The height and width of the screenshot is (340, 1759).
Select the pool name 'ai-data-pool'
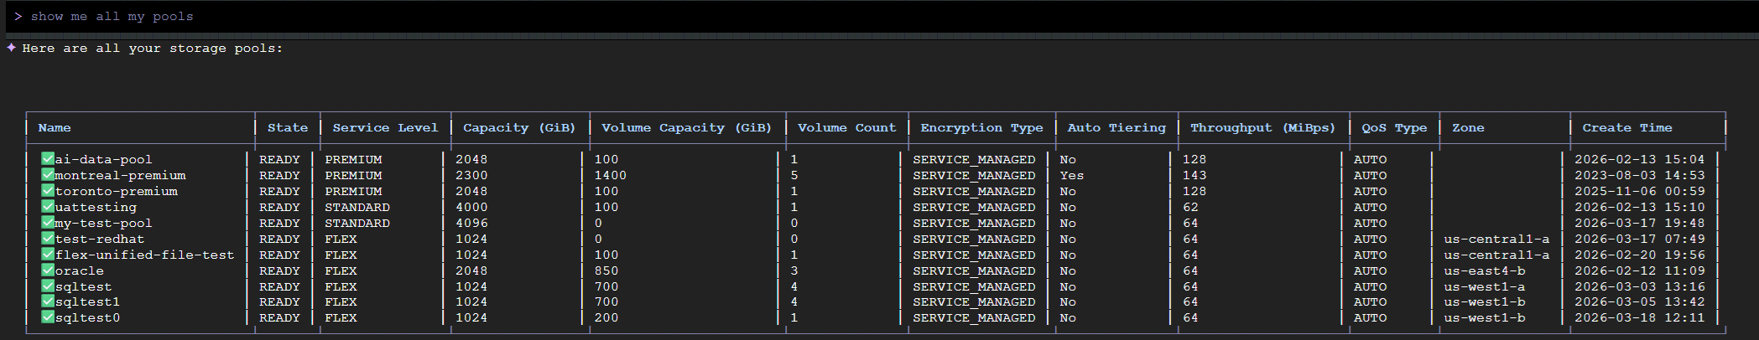coord(104,159)
